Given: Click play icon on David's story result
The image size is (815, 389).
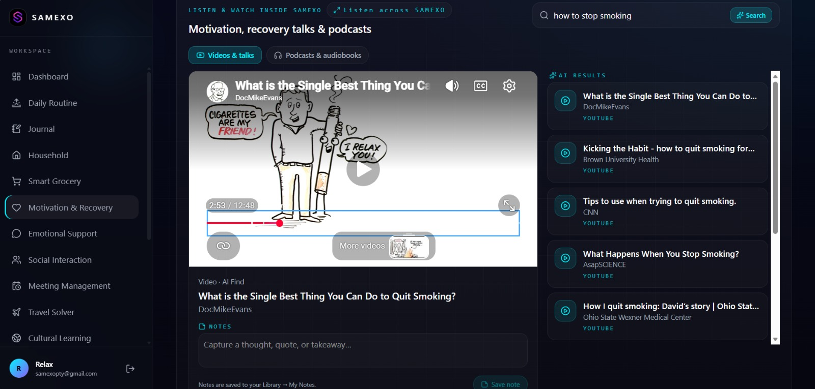Looking at the screenshot, I should (x=565, y=311).
